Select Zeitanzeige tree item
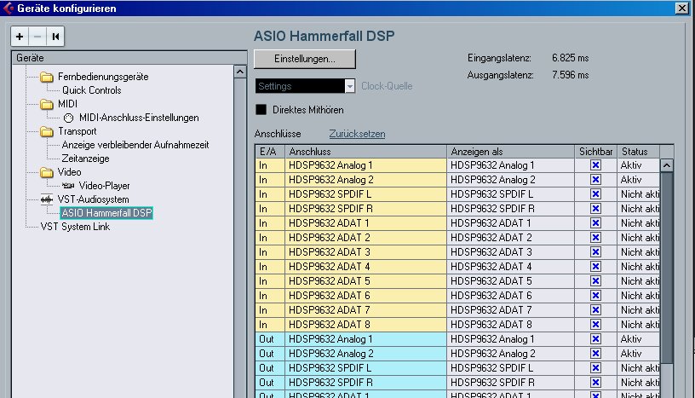The height and width of the screenshot is (398, 695). click(x=85, y=159)
